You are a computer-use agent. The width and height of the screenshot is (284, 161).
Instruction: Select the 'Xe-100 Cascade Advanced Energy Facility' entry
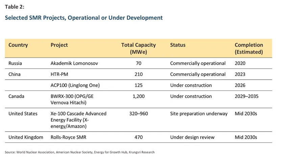78,119
